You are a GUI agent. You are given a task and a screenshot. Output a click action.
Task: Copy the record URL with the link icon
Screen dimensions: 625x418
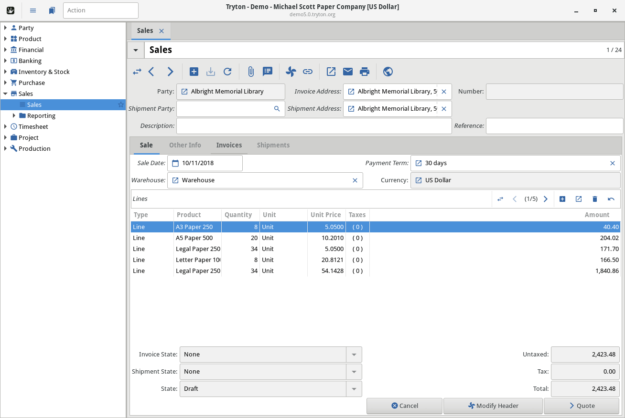coord(308,71)
